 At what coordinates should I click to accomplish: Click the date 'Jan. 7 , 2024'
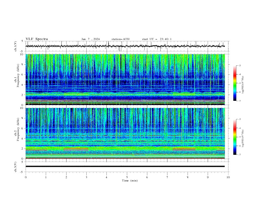(91, 39)
